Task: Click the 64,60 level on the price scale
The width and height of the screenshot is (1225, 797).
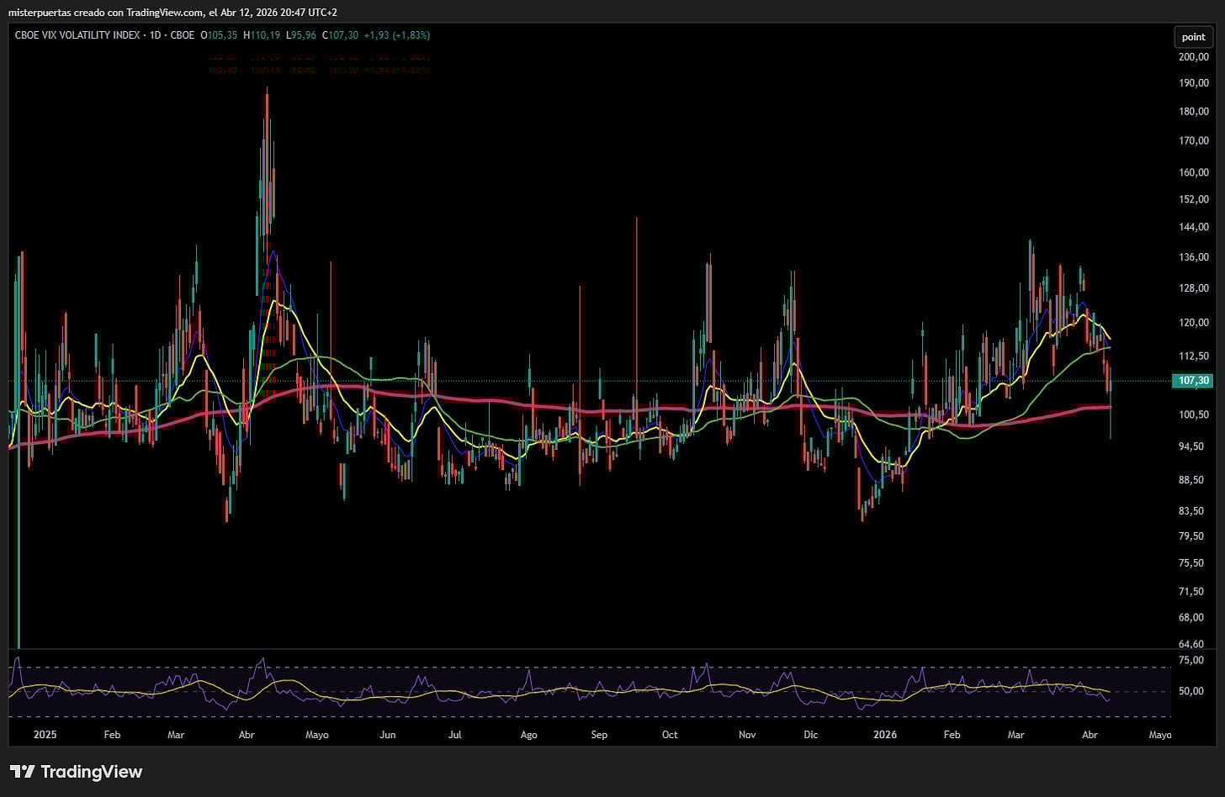Action: tap(1193, 644)
